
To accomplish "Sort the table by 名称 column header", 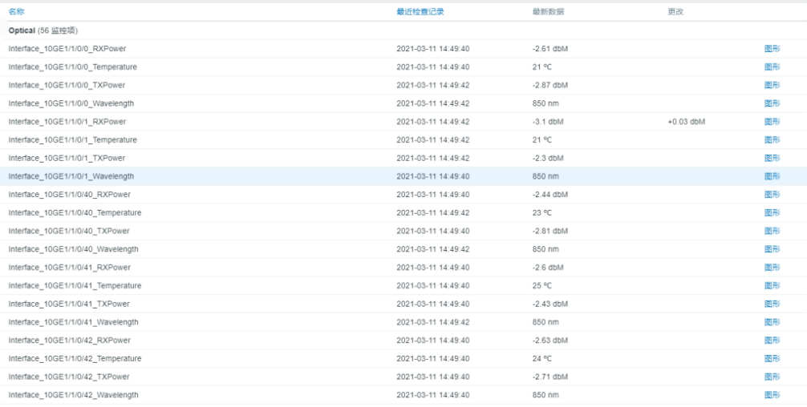I will tap(16, 12).
